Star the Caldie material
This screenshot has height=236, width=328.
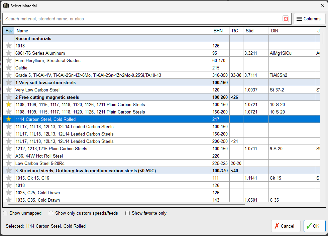pos(9,68)
